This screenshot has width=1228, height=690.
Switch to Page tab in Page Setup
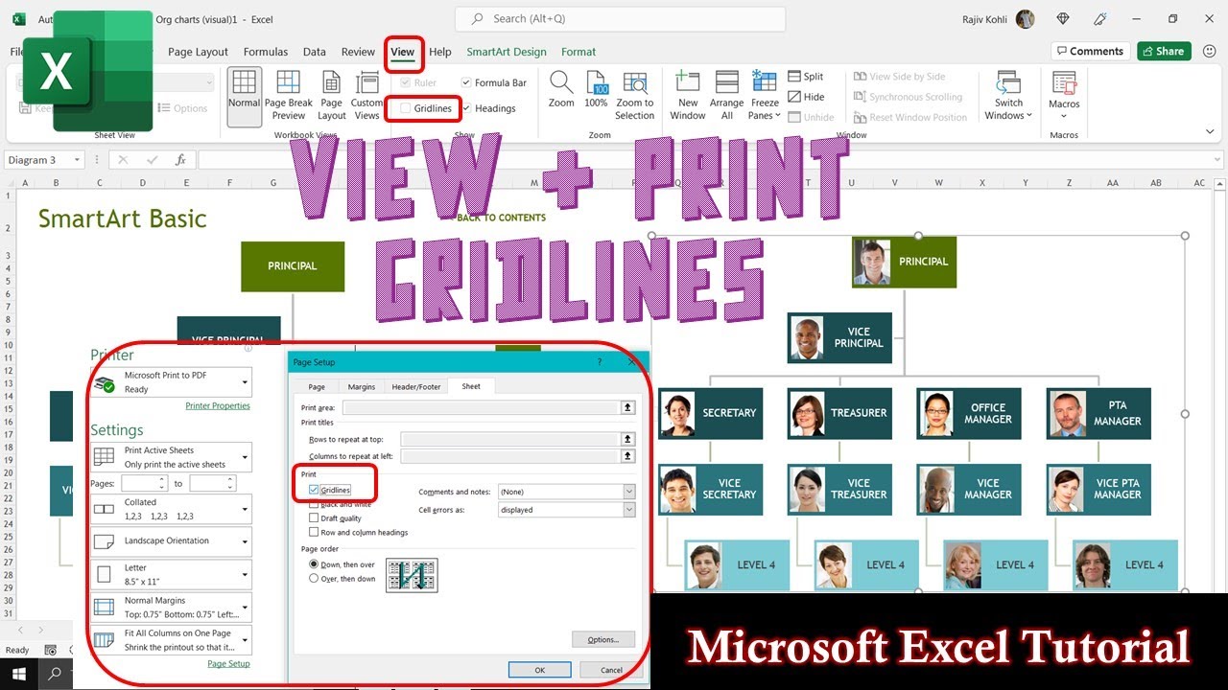(x=317, y=386)
